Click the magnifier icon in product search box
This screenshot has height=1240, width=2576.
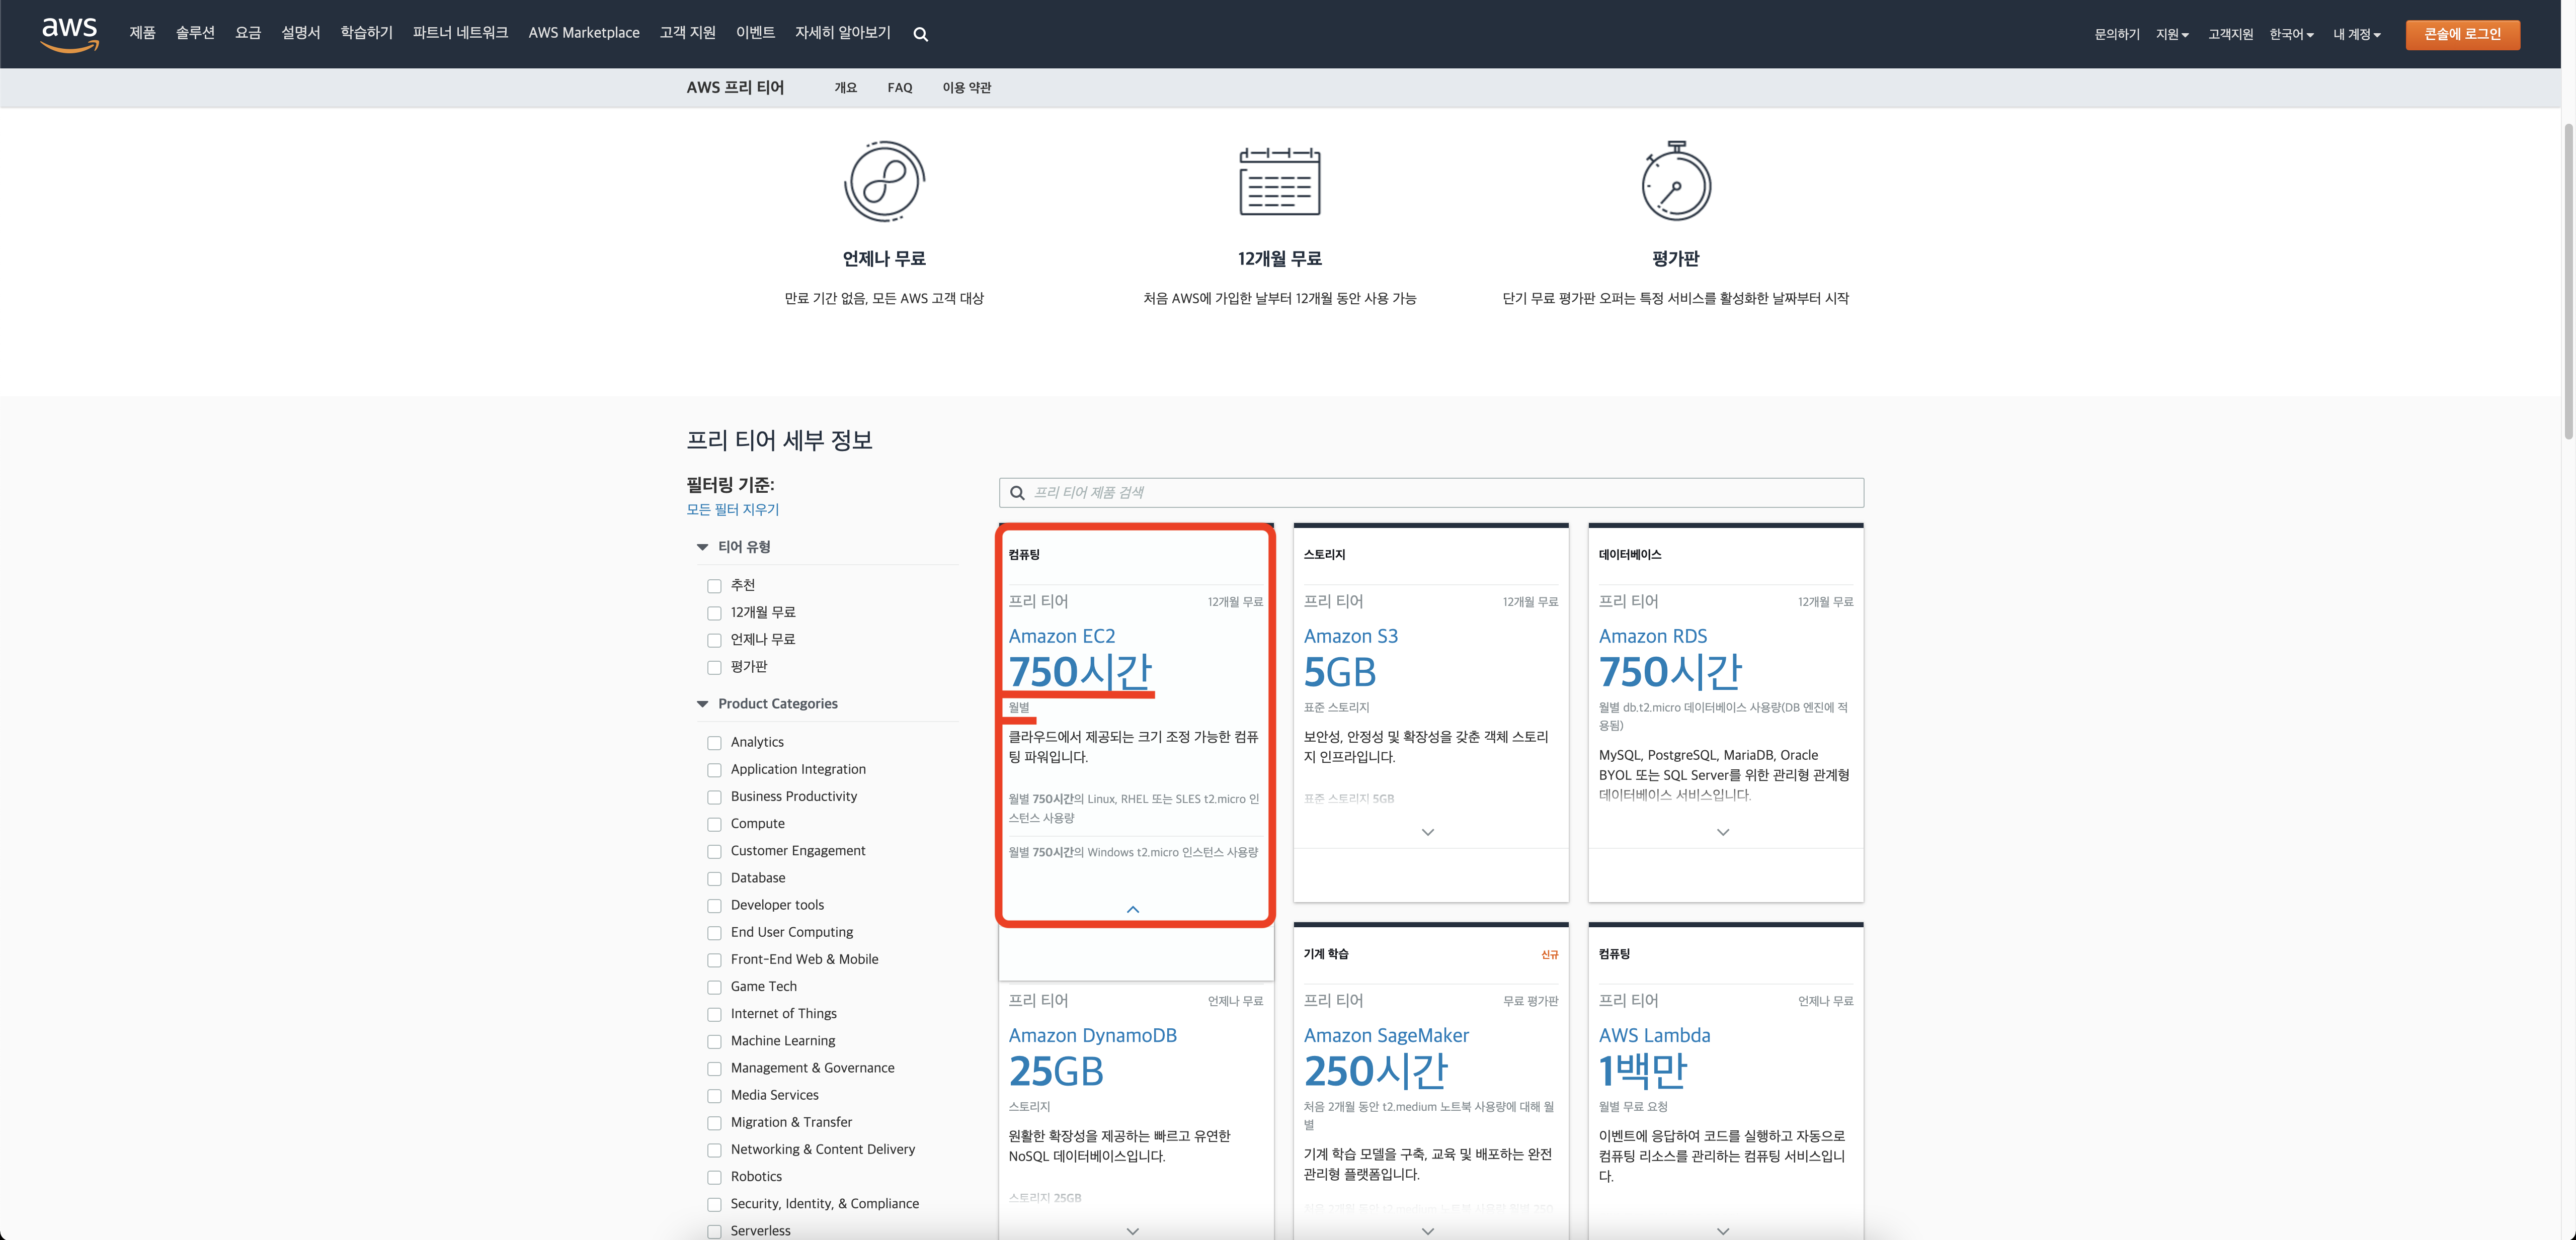tap(1017, 493)
